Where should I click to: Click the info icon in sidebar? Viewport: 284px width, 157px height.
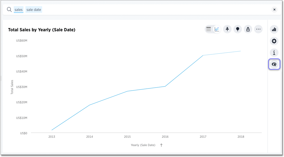pos(274,53)
